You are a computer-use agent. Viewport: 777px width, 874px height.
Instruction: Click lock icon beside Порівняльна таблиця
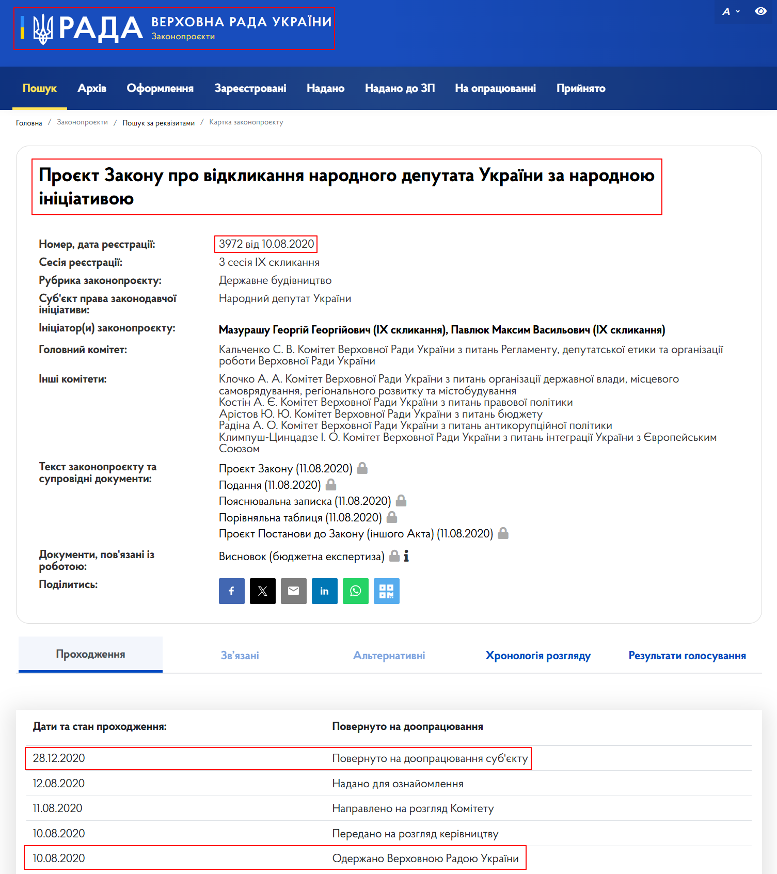(392, 517)
